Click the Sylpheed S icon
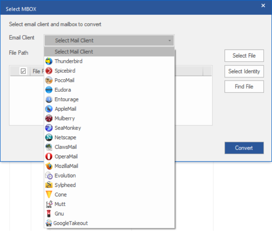Viewport: 272px width, 231px height. point(49,185)
